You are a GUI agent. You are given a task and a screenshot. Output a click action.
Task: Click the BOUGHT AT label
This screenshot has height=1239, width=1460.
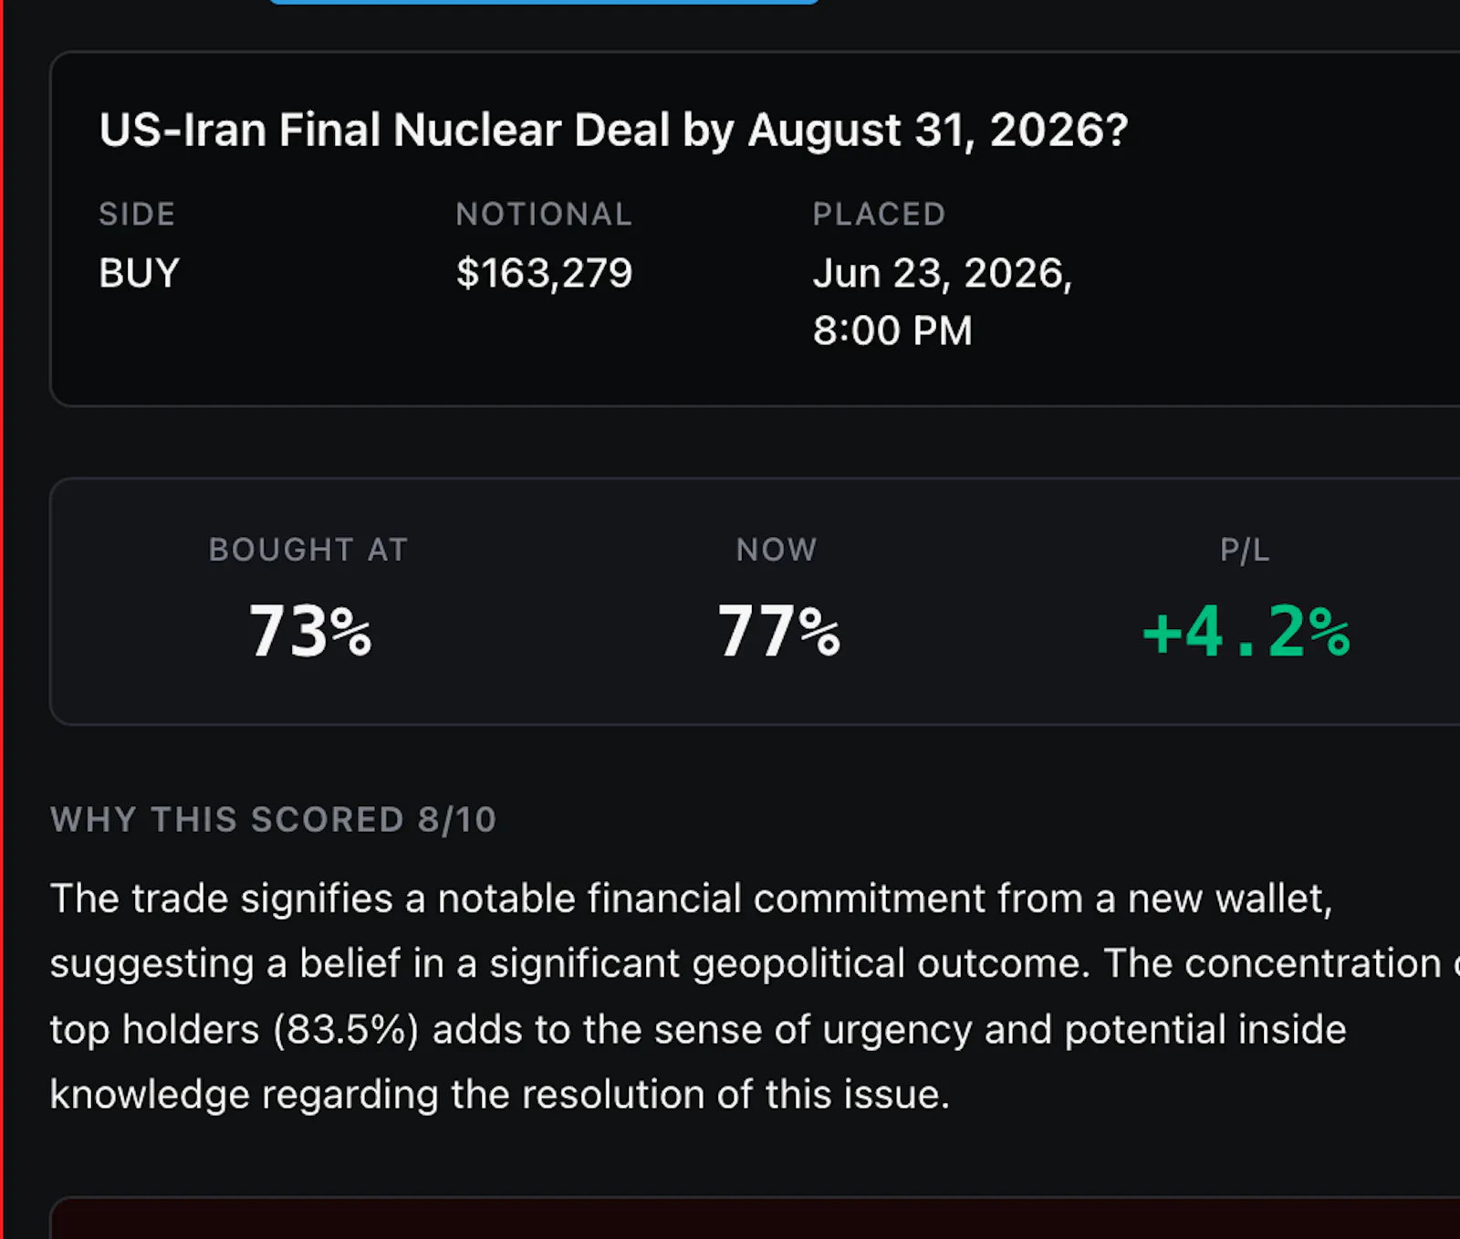(308, 550)
